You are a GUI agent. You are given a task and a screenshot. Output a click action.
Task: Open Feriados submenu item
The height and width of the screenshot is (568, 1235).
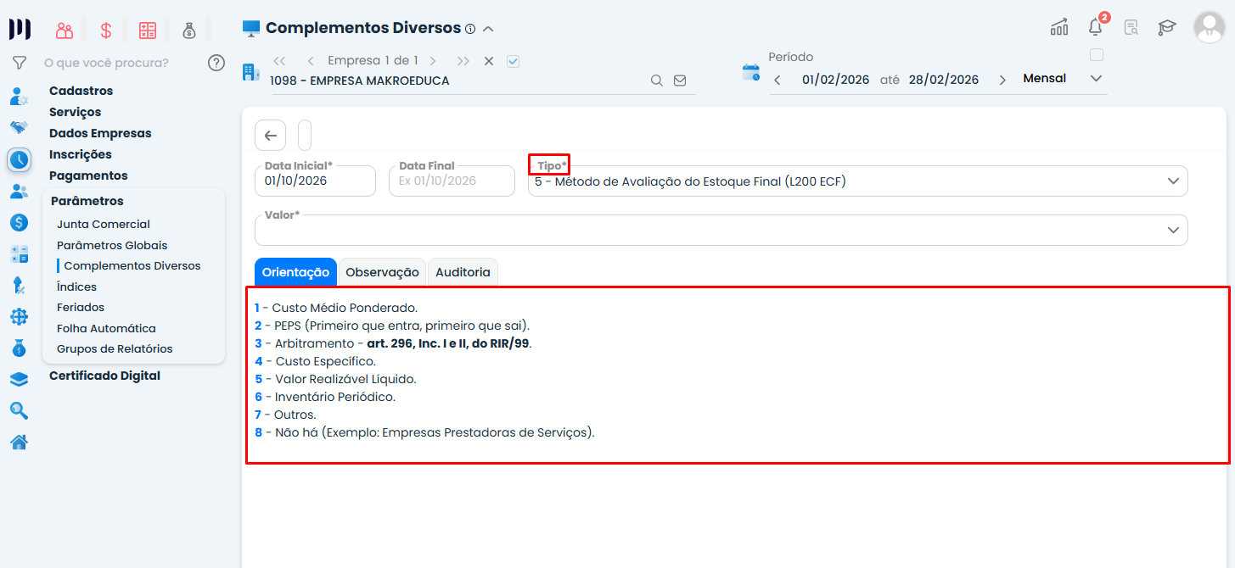(81, 308)
